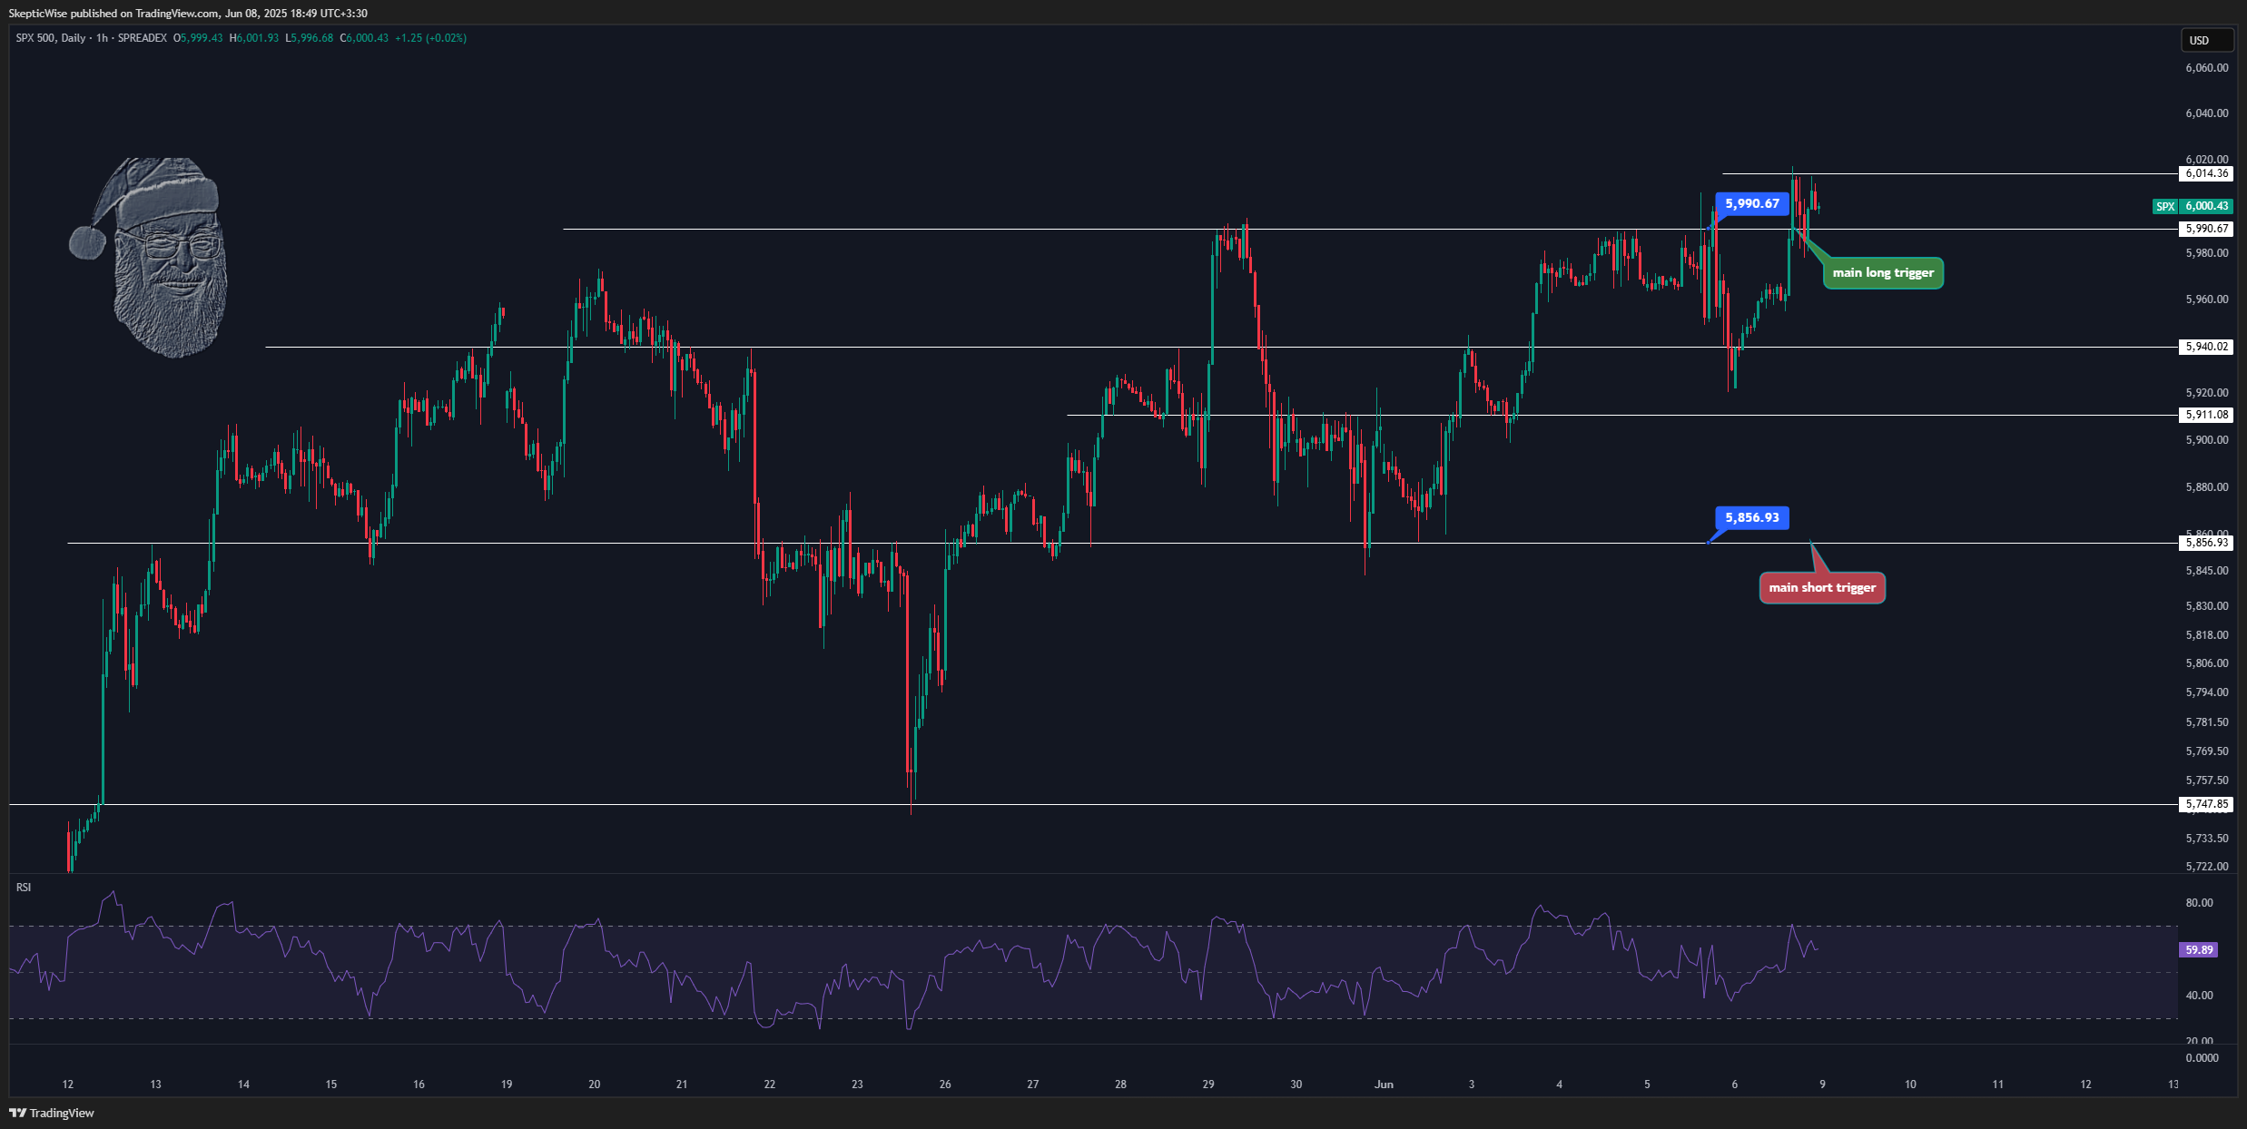The image size is (2247, 1129).
Task: Click the TradingView logo at bottom left
Action: [52, 1113]
